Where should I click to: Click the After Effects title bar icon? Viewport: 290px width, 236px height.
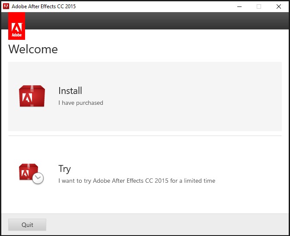point(6,6)
